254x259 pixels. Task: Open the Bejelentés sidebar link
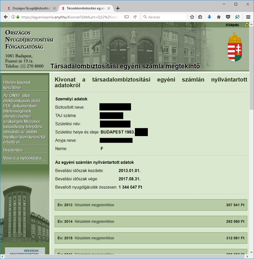tap(13, 150)
